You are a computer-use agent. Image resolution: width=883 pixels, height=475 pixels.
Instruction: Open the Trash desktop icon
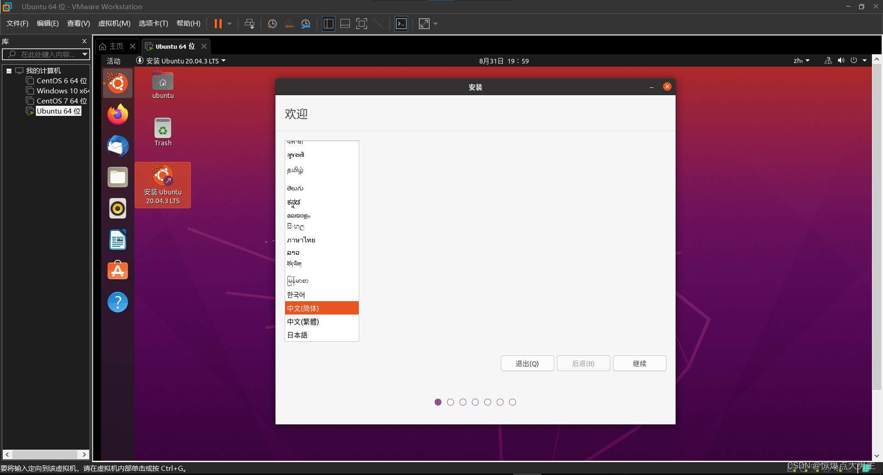[163, 132]
